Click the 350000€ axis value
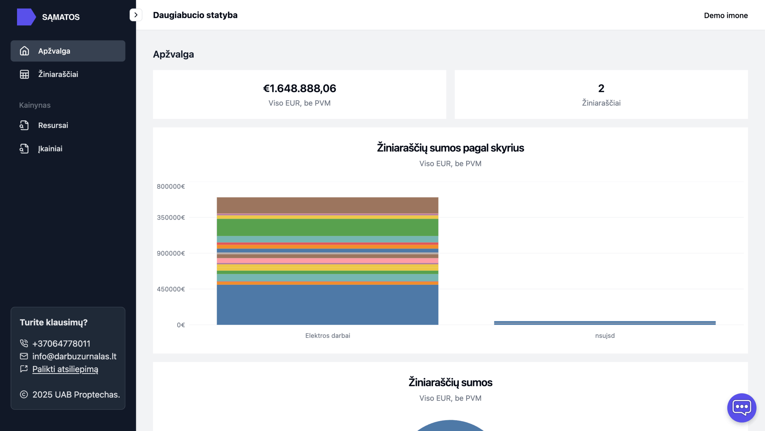This screenshot has height=431, width=765. 171,218
